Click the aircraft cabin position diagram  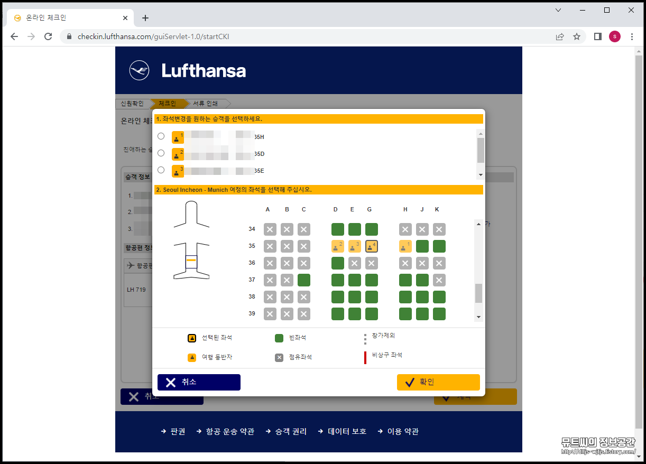point(191,240)
